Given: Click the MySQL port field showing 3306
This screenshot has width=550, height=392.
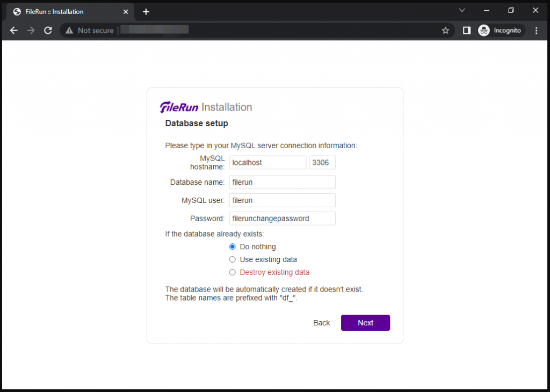Looking at the screenshot, I should tap(322, 162).
